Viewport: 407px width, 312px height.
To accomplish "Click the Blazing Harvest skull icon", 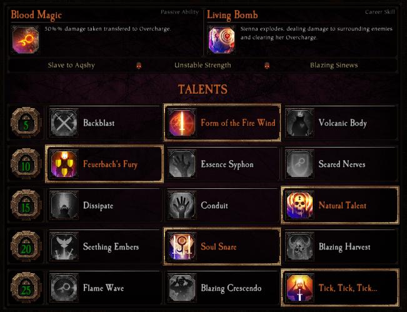I will coord(299,246).
